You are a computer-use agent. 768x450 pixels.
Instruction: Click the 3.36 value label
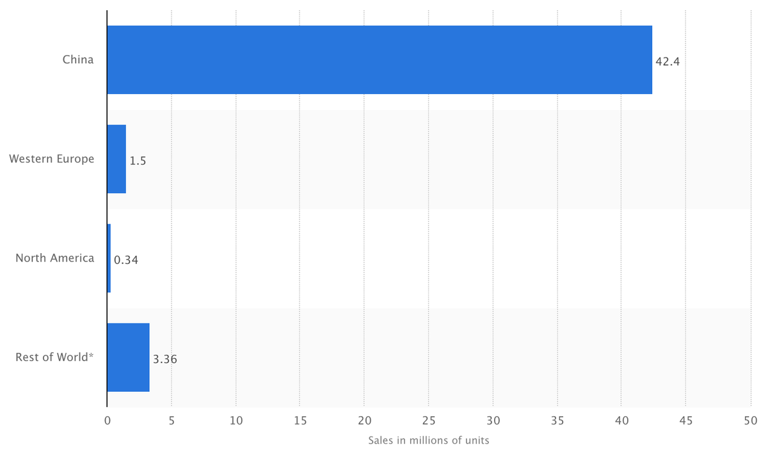click(166, 359)
